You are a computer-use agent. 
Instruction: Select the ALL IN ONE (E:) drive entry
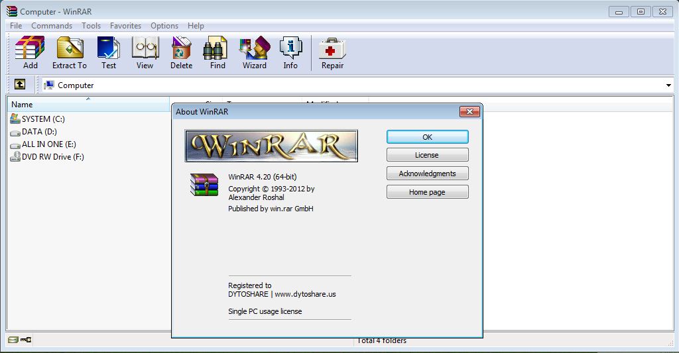[x=43, y=144]
